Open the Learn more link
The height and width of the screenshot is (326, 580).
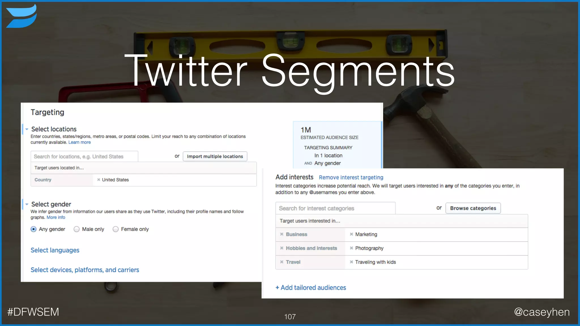[80, 142]
